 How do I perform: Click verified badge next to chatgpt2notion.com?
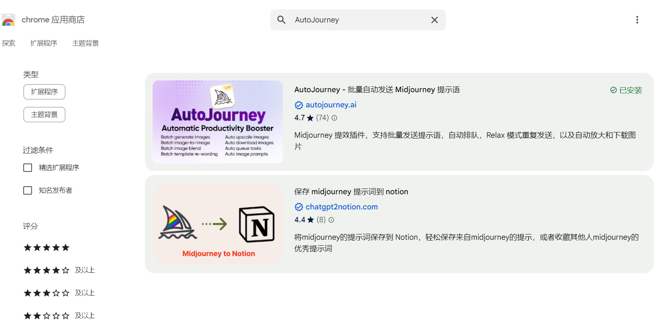pos(299,207)
